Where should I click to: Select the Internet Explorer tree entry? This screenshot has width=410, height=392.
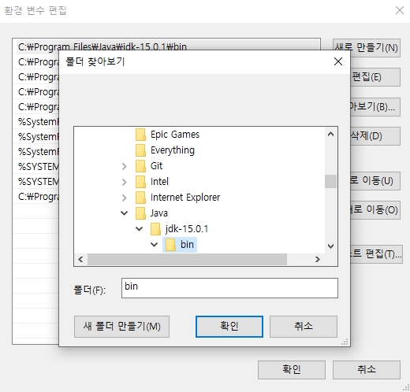[185, 198]
